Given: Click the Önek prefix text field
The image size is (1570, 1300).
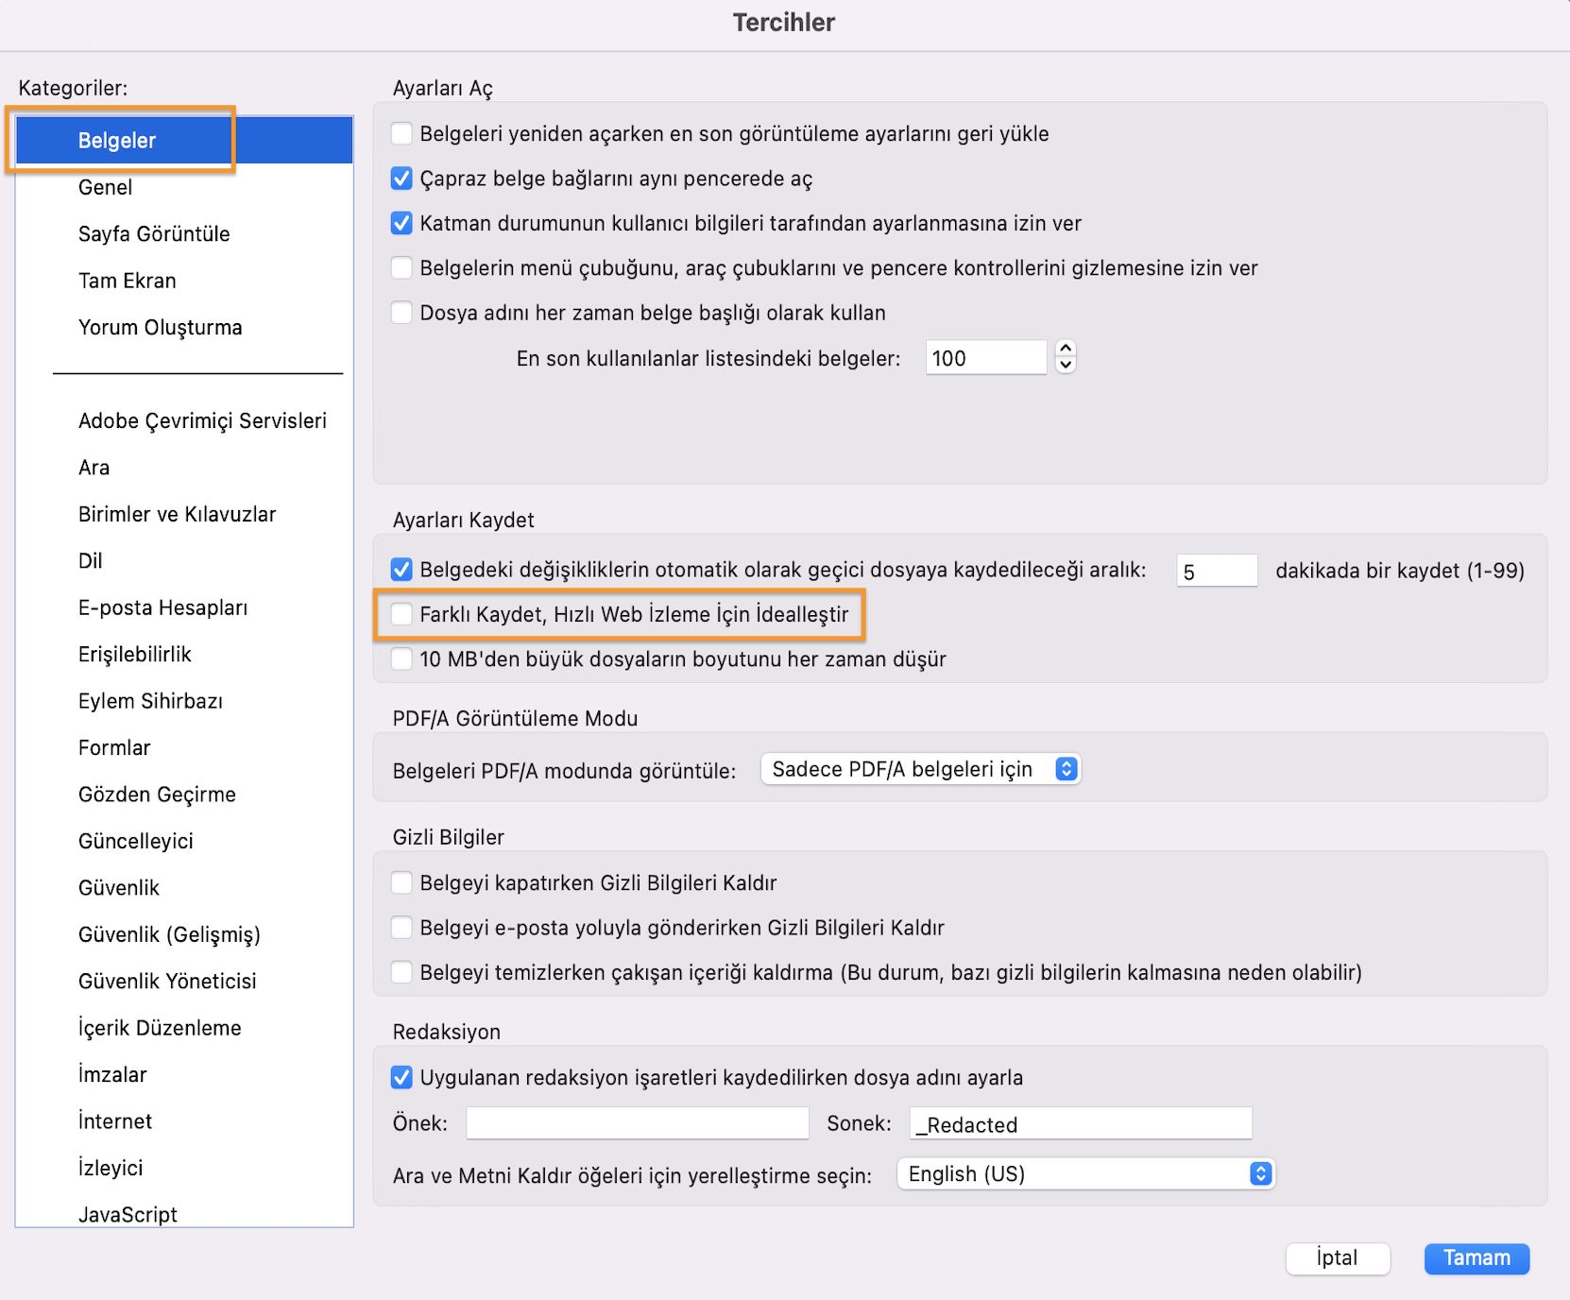Looking at the screenshot, I should coord(637,1123).
